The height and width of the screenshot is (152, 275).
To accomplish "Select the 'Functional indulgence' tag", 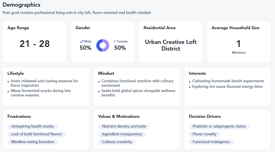I will [211, 142].
